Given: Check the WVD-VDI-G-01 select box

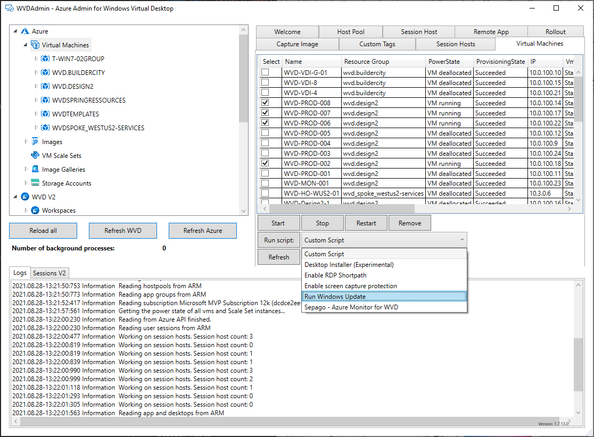Looking at the screenshot, I should click(265, 72).
